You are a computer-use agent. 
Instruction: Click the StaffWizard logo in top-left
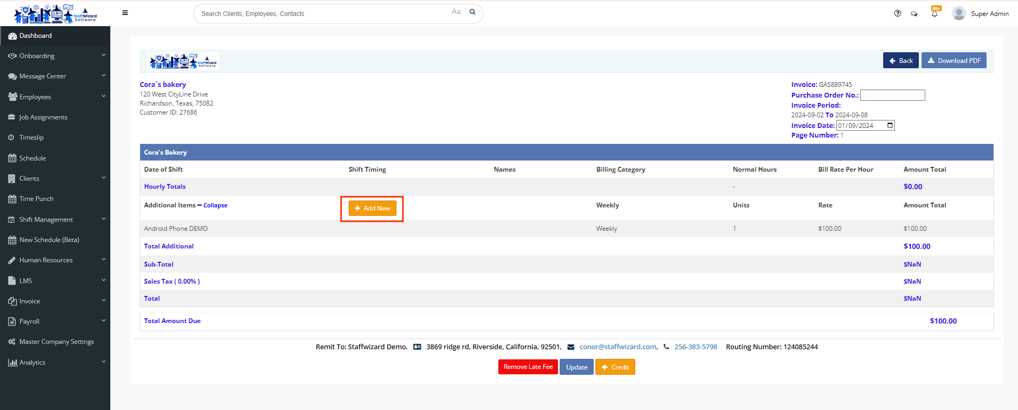(x=55, y=14)
